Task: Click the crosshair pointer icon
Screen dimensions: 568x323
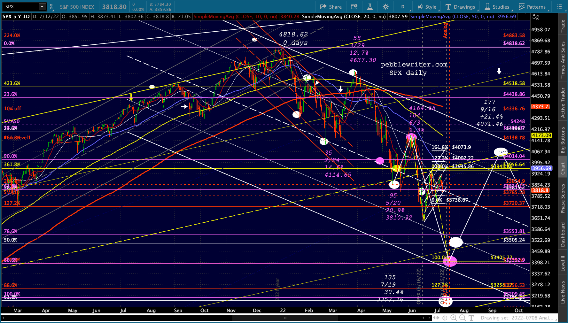Action: (x=445, y=318)
